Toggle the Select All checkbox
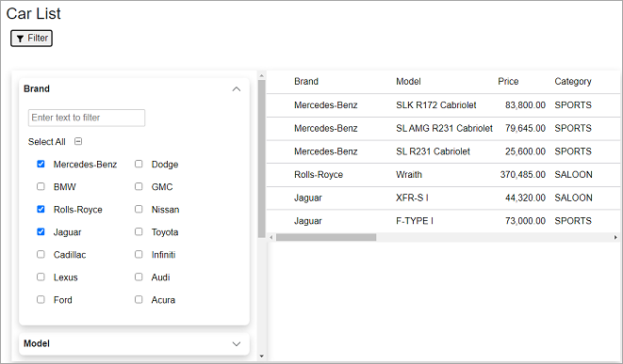 (78, 141)
